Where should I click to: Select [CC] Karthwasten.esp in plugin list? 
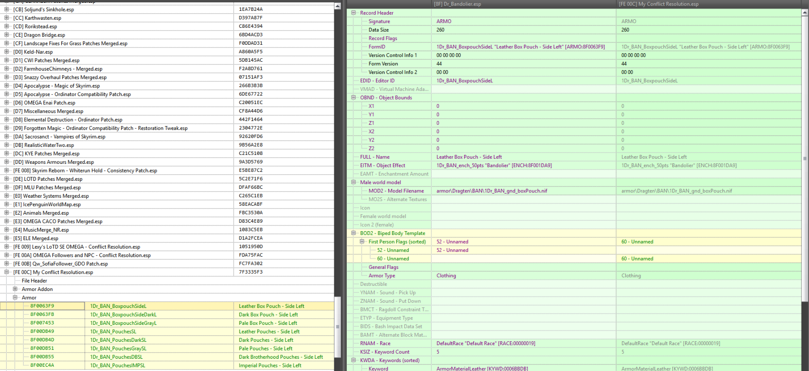(37, 18)
